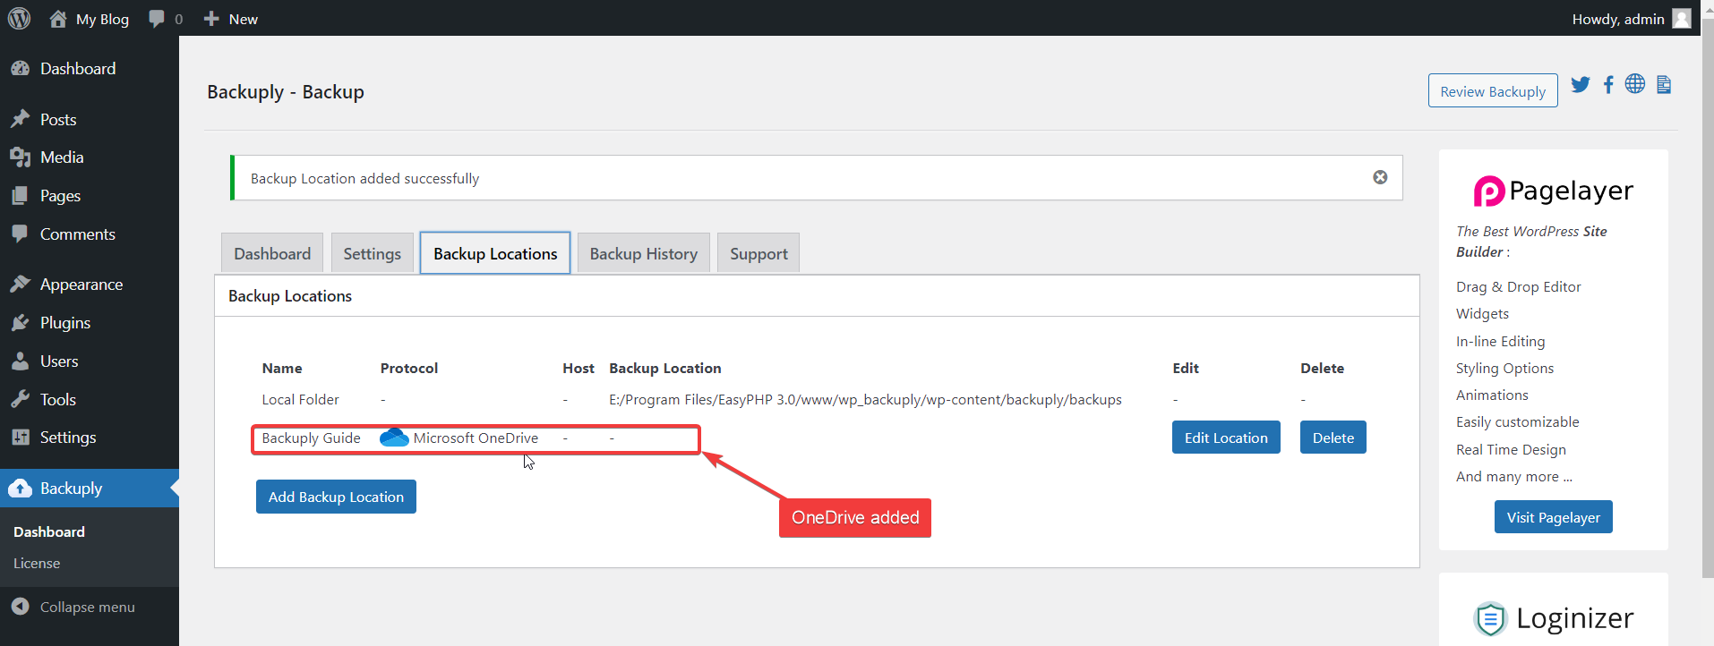Open admin user avatar
This screenshot has width=1714, height=646.
click(1682, 19)
